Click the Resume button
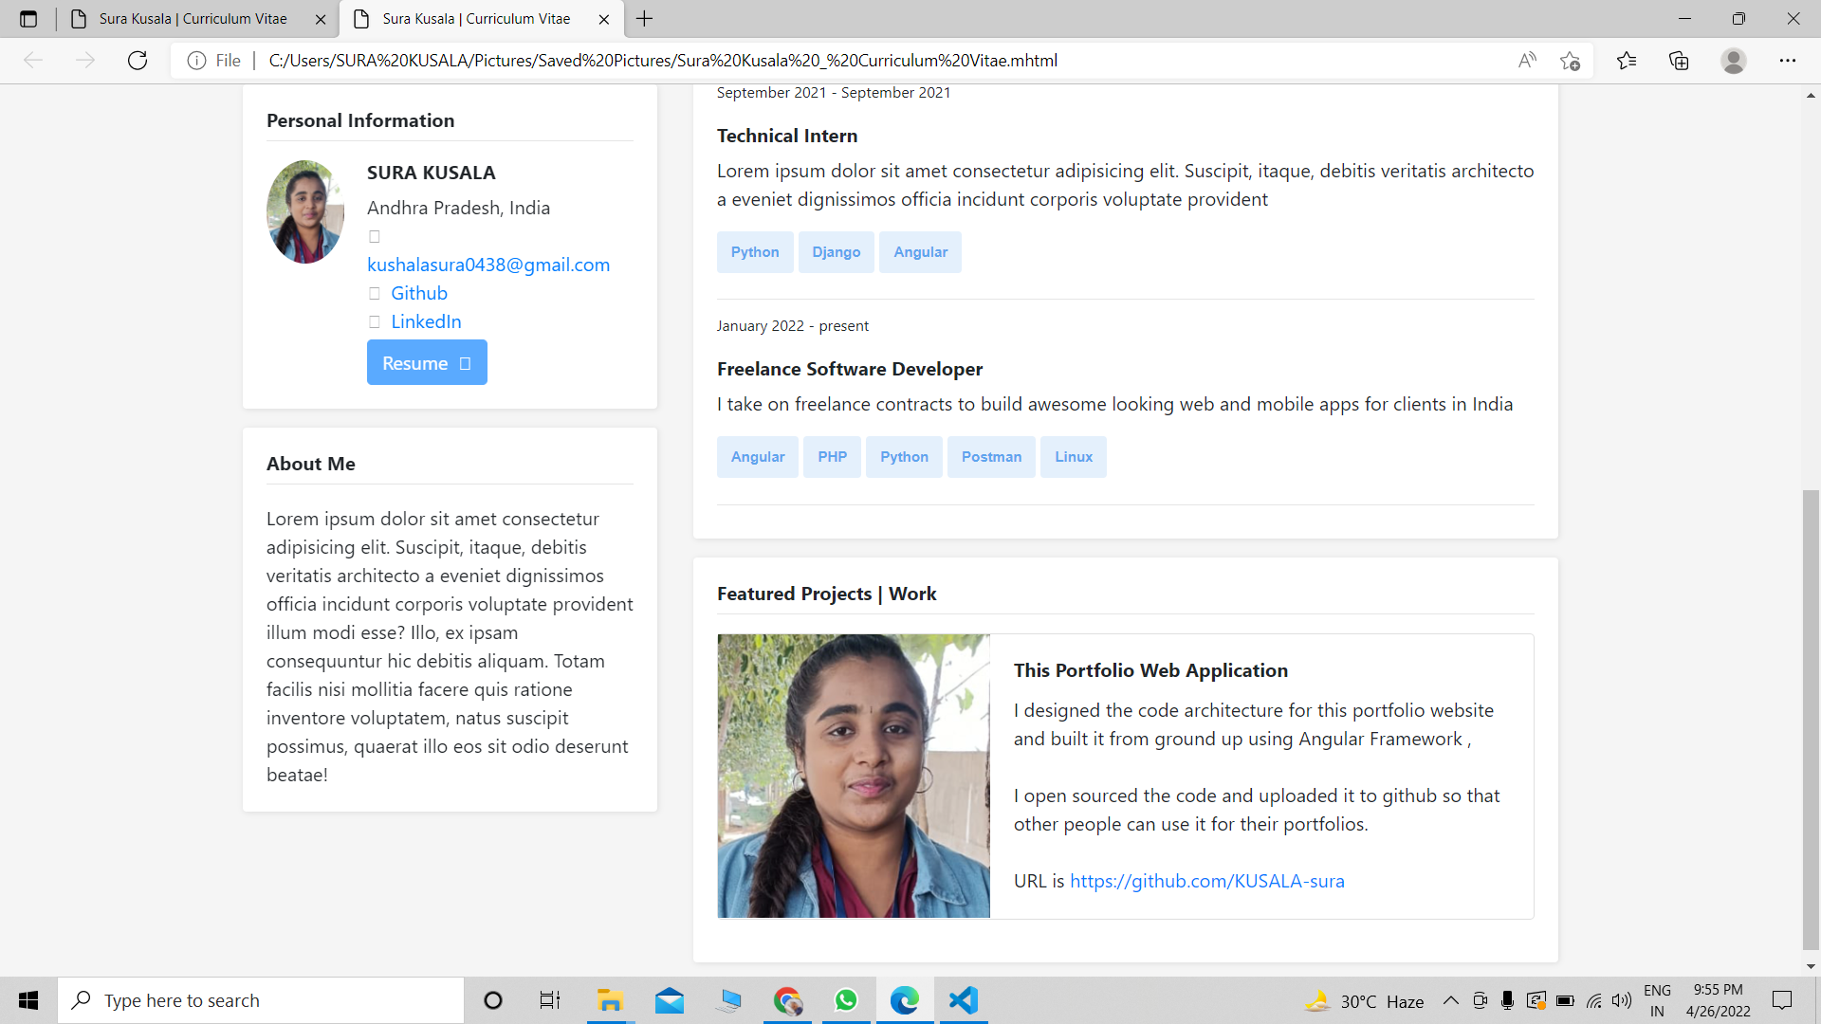Viewport: 1821px width, 1024px height. click(x=426, y=362)
